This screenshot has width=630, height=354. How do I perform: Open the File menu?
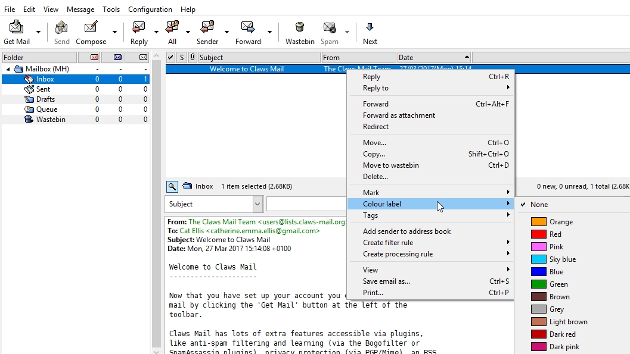click(x=10, y=9)
